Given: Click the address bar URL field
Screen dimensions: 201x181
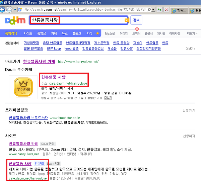Looking at the screenshot, I should click(x=84, y=10).
